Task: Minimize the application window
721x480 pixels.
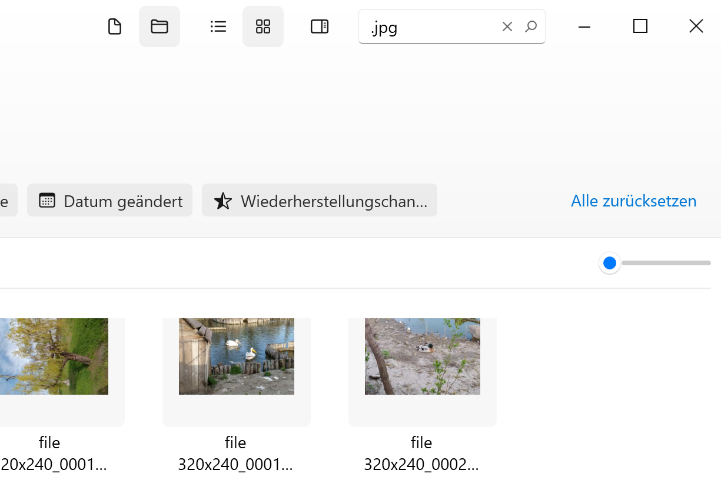Action: tap(584, 26)
